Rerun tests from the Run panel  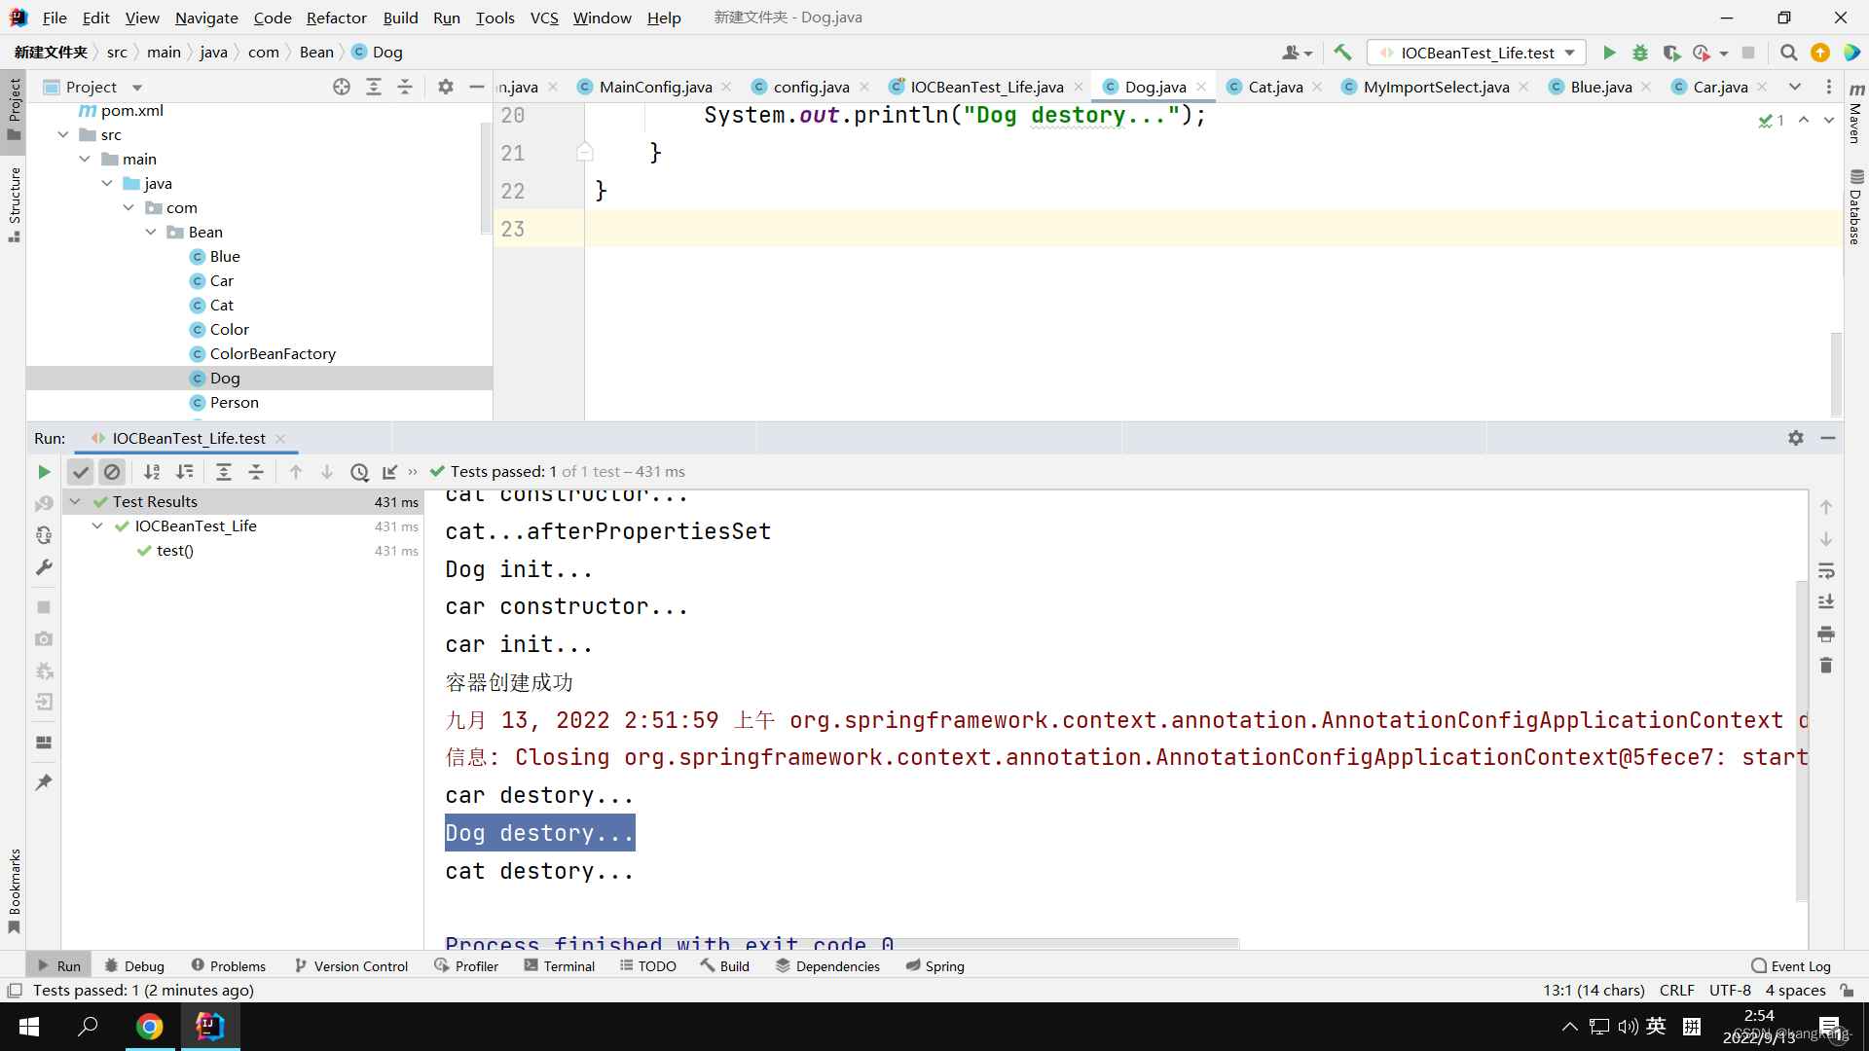44,472
